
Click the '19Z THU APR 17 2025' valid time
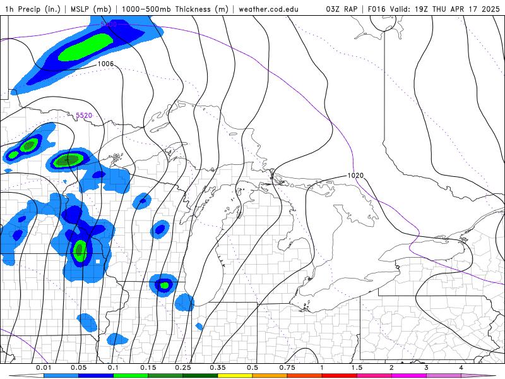(457, 9)
